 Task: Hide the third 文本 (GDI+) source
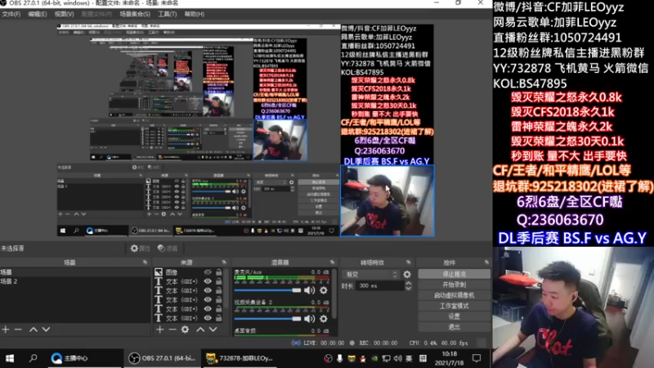[x=208, y=299]
